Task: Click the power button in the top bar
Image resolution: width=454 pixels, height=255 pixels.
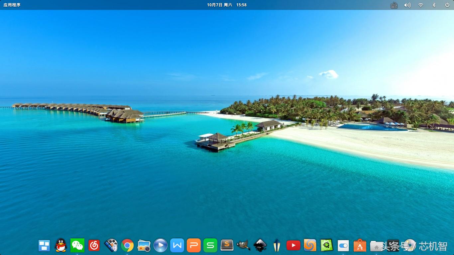Action: point(447,5)
